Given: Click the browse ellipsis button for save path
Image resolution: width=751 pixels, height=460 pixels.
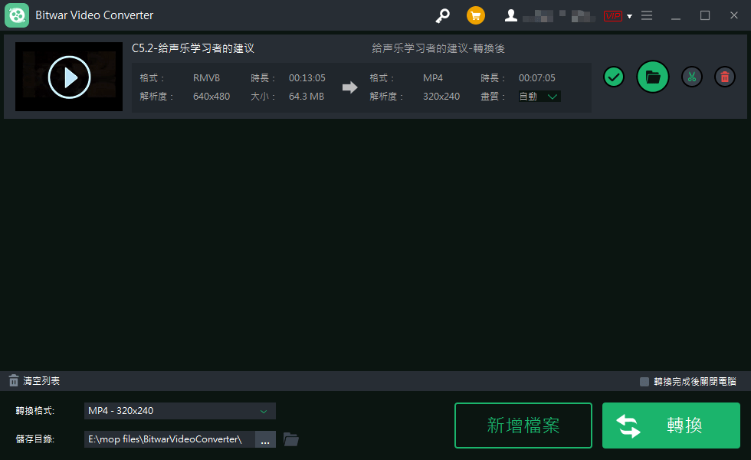Looking at the screenshot, I should click(x=264, y=439).
